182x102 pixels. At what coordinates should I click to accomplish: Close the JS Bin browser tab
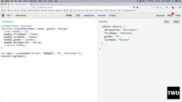(29, 4)
